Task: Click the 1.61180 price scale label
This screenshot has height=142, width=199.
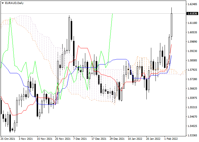Action: tap(192, 23)
